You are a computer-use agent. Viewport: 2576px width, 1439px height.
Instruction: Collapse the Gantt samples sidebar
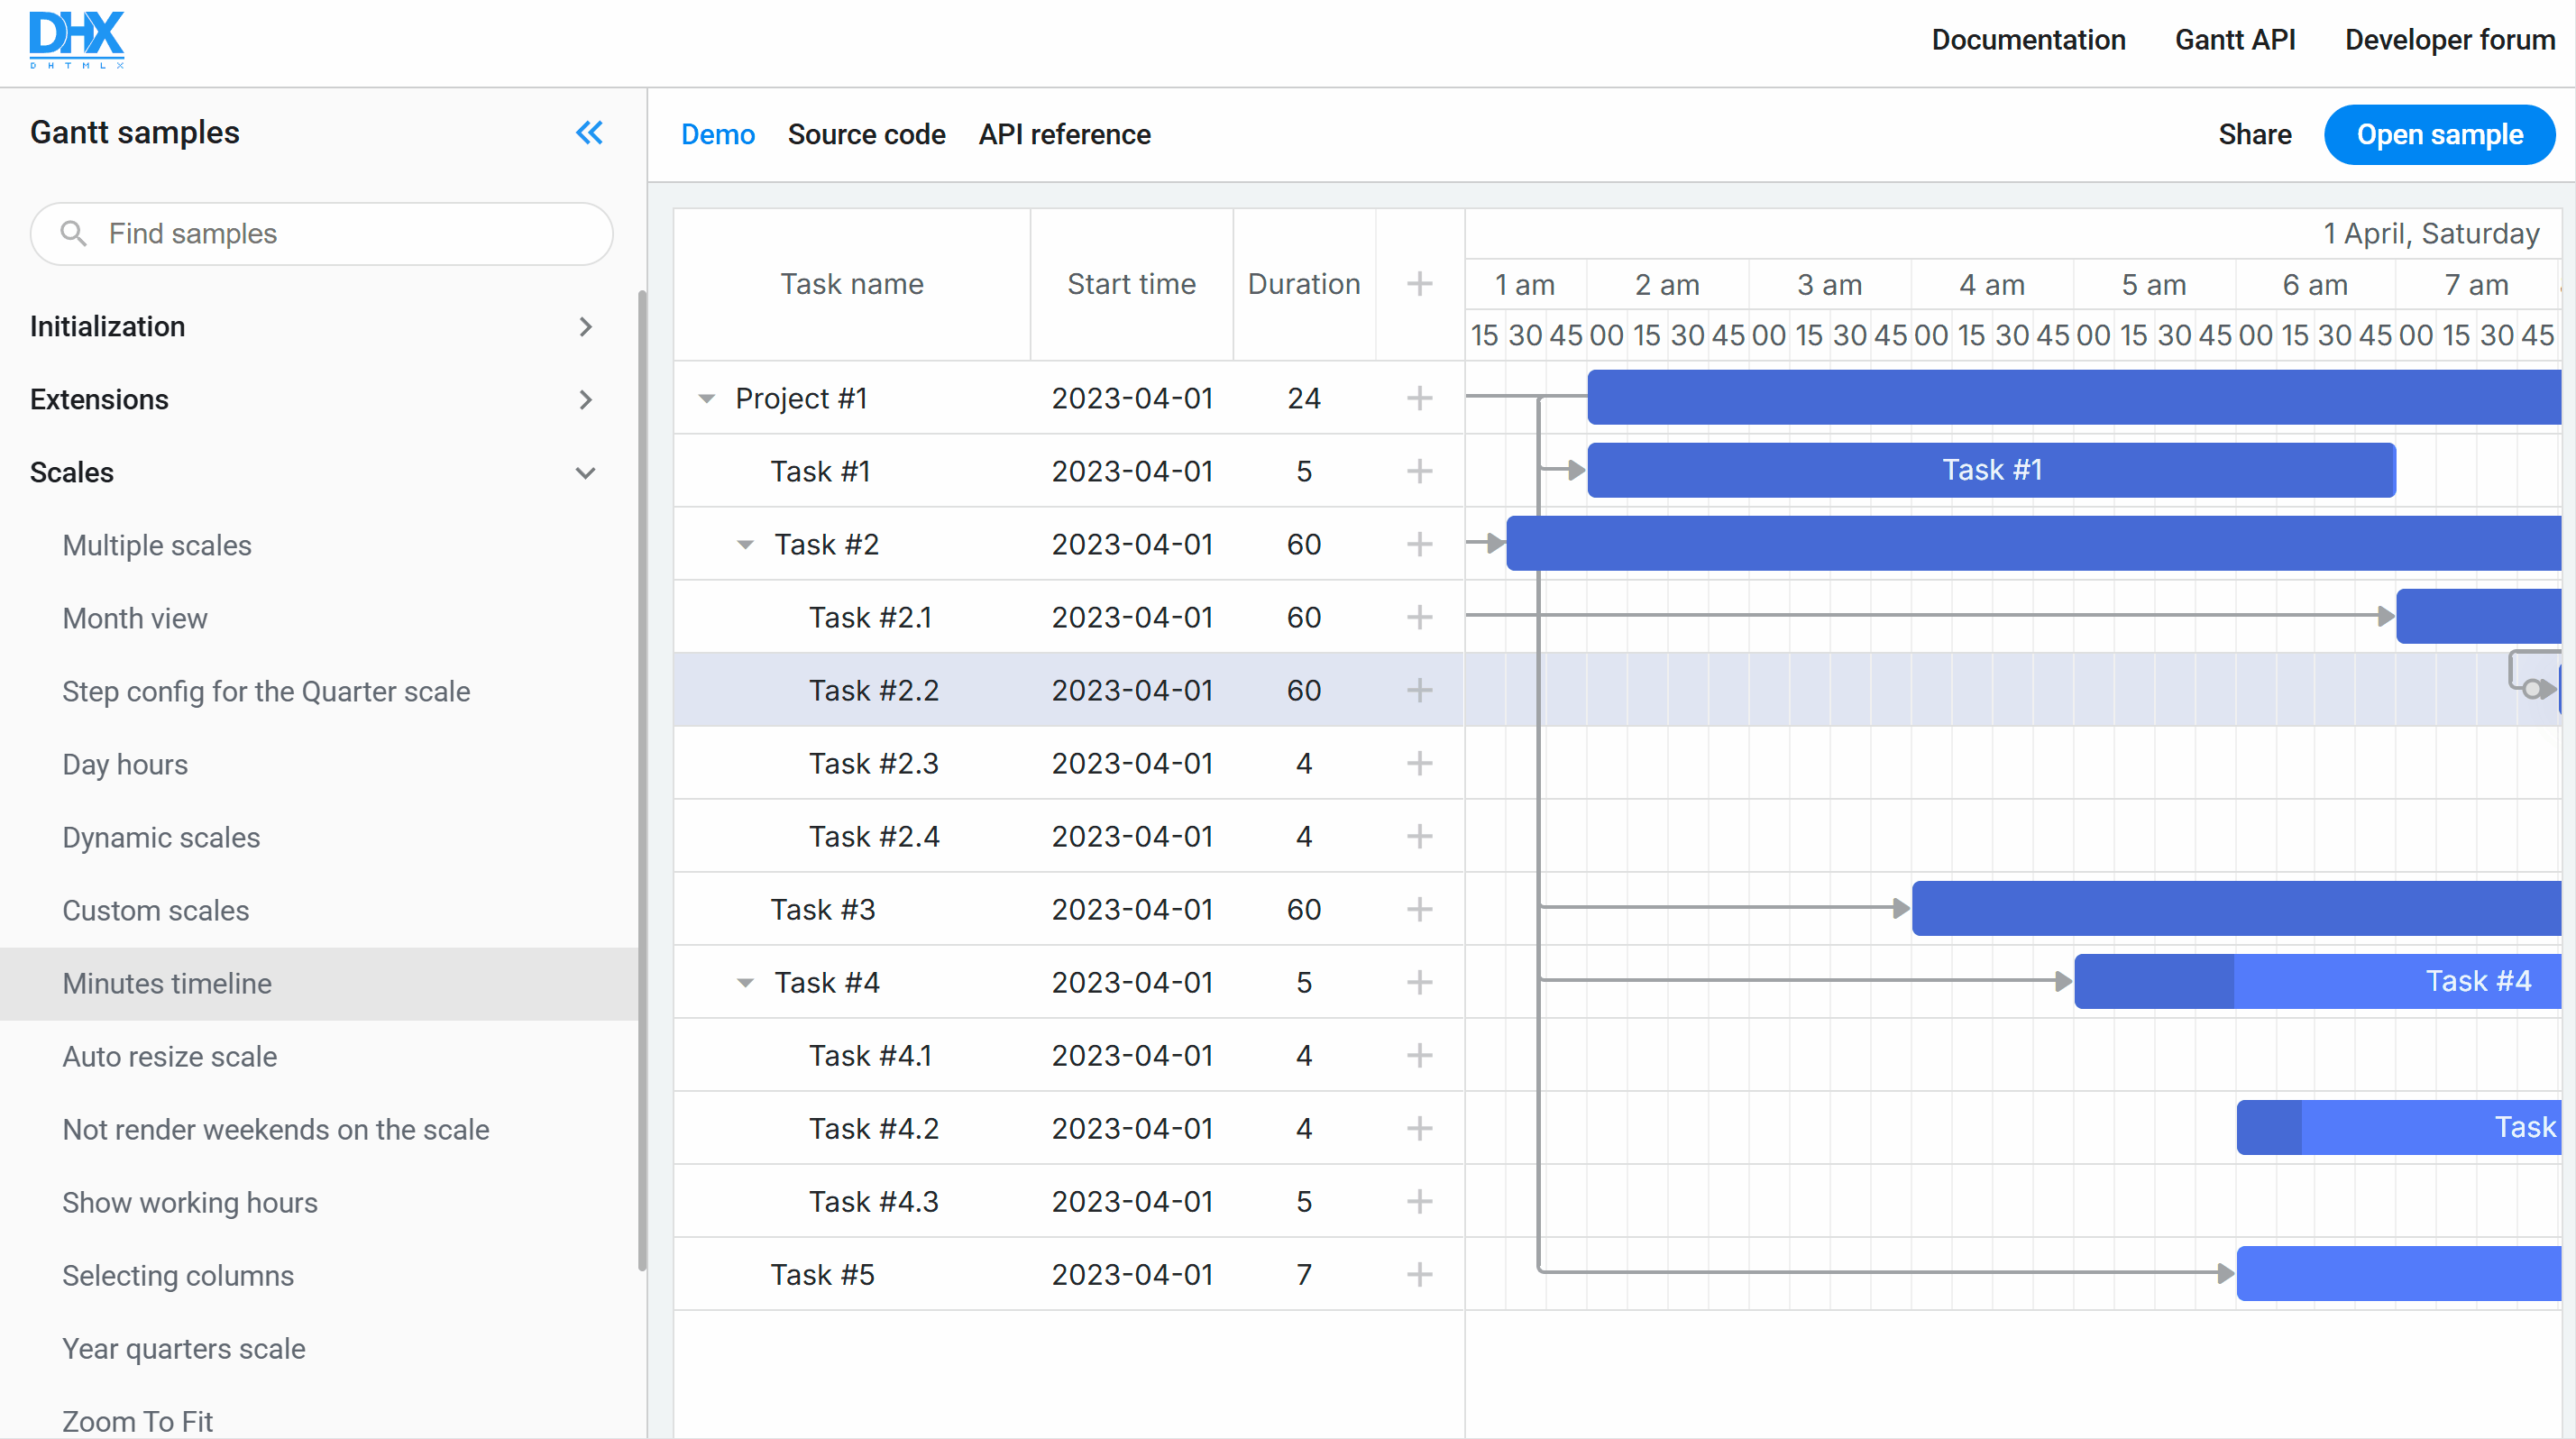tap(589, 133)
